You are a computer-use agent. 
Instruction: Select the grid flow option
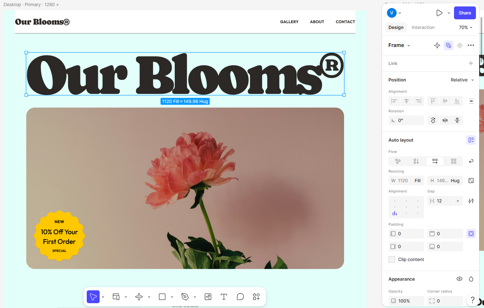click(x=454, y=161)
